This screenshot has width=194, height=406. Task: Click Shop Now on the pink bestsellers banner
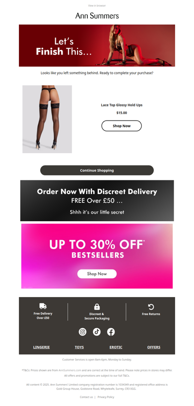click(x=97, y=274)
